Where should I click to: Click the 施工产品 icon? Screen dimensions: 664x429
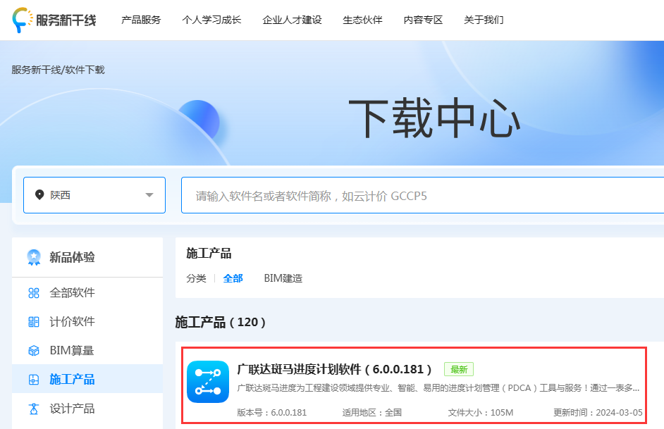pos(34,380)
